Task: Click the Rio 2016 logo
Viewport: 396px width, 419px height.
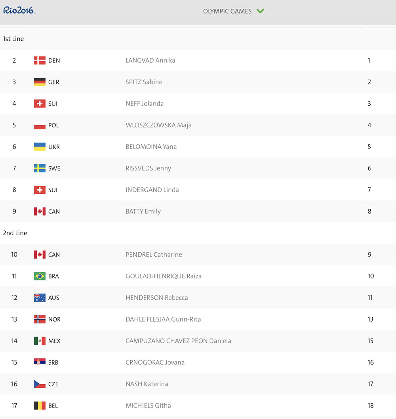Action: pos(19,10)
